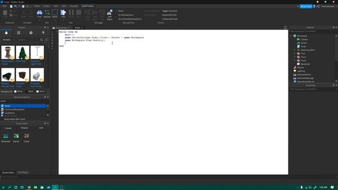Click Import terrain icon

16,136
